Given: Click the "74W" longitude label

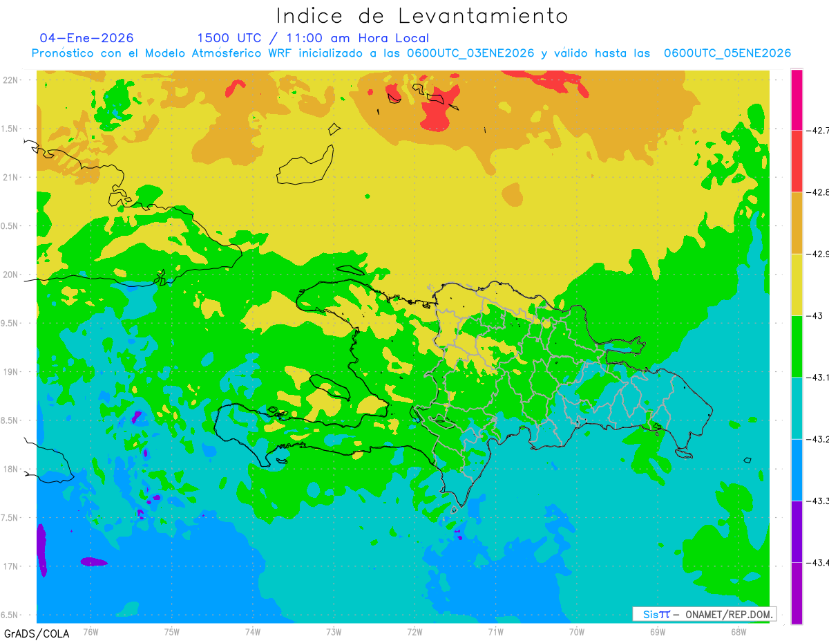Looking at the screenshot, I should pyautogui.click(x=252, y=632).
